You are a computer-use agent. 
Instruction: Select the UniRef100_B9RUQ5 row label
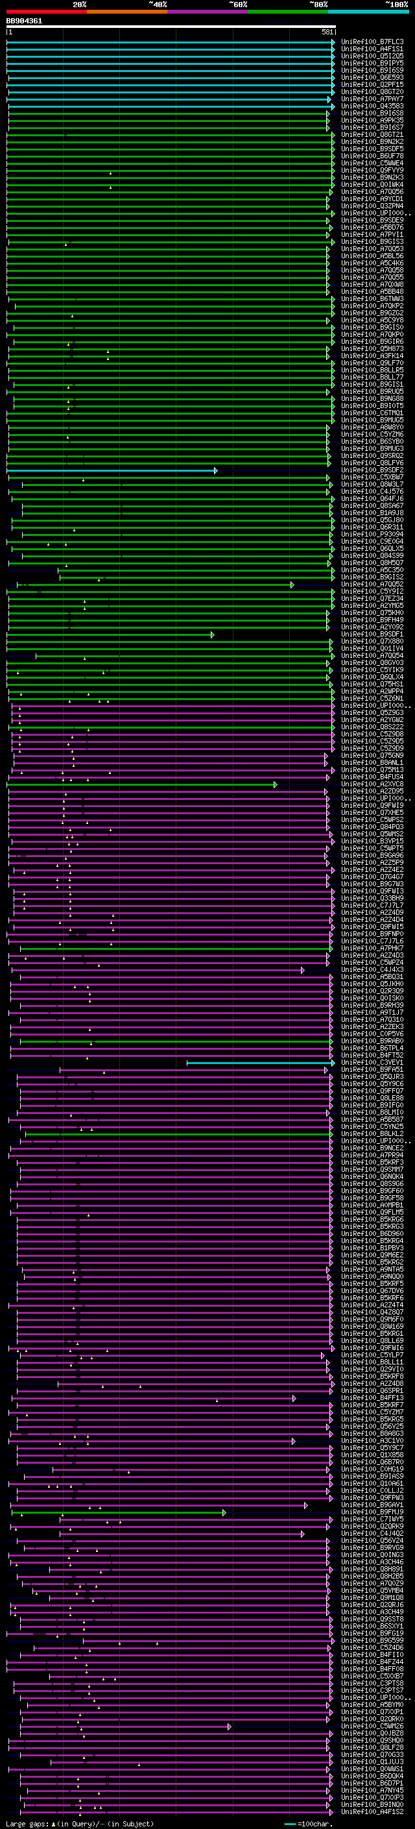(x=372, y=392)
